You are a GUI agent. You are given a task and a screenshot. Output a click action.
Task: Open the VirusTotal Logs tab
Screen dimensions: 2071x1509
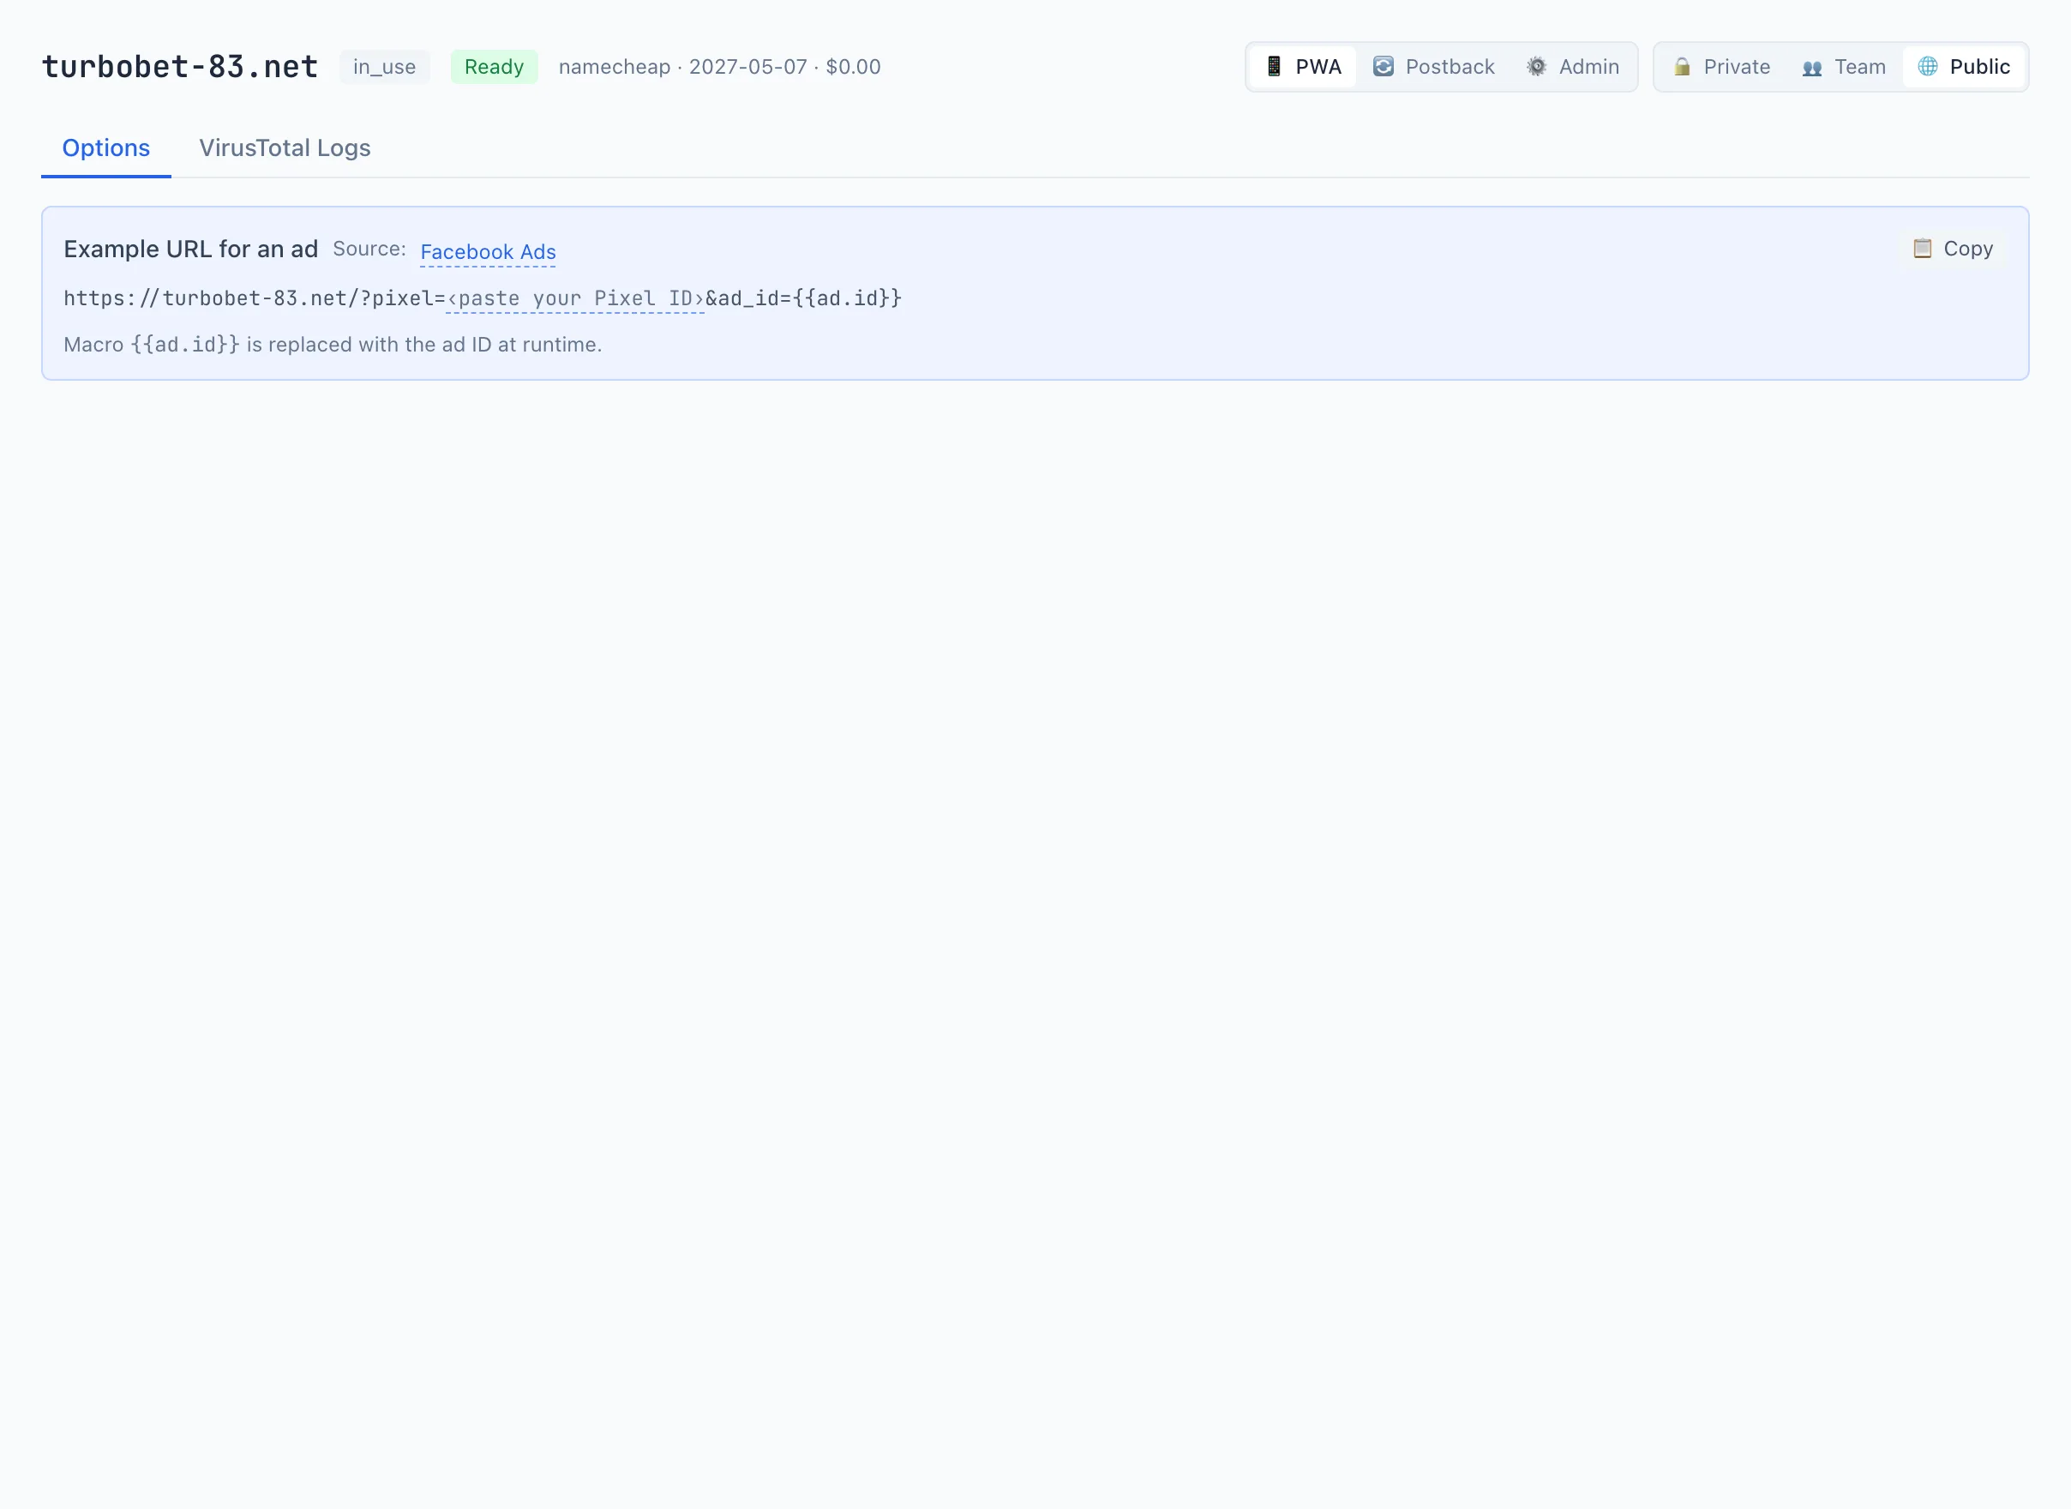(285, 148)
